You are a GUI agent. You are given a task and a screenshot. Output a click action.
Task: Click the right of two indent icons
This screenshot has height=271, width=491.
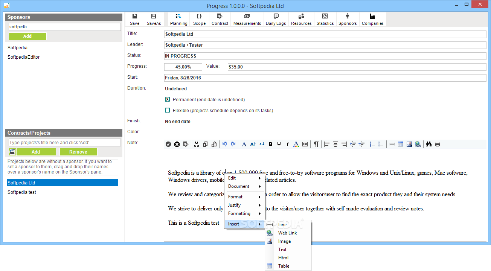coord(361,144)
